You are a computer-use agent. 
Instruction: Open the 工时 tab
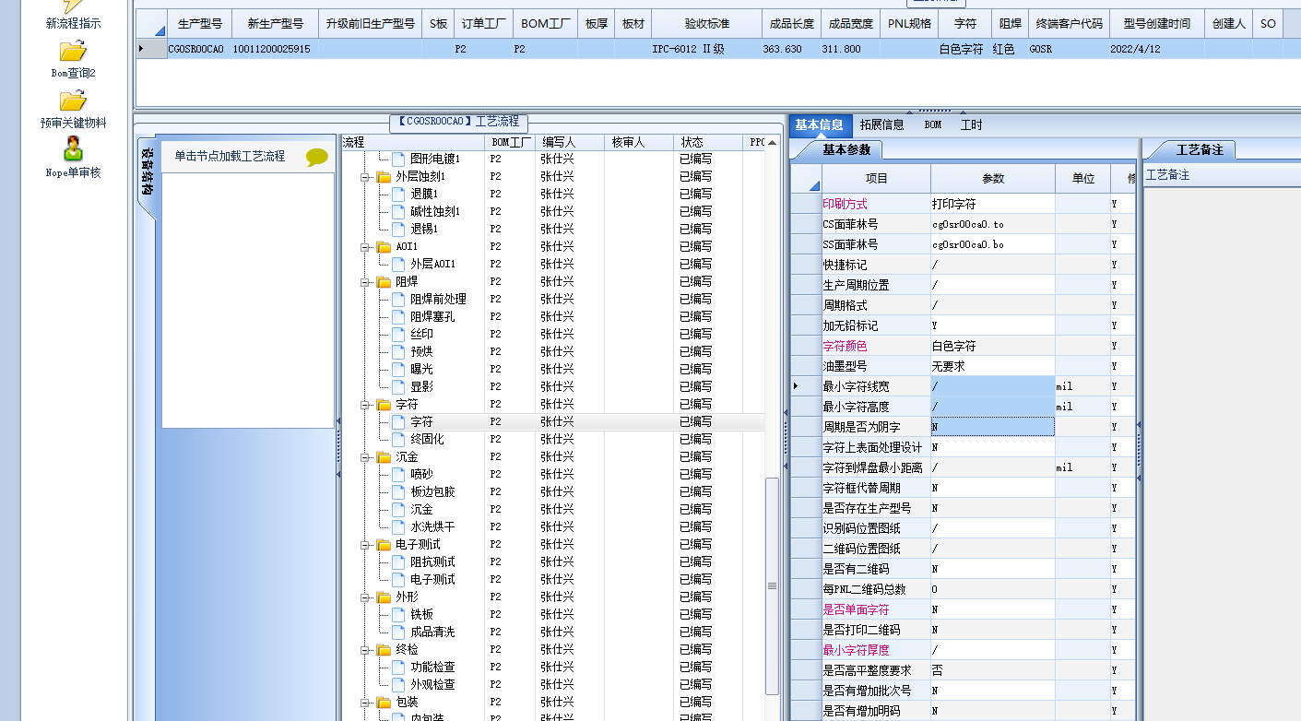971,124
